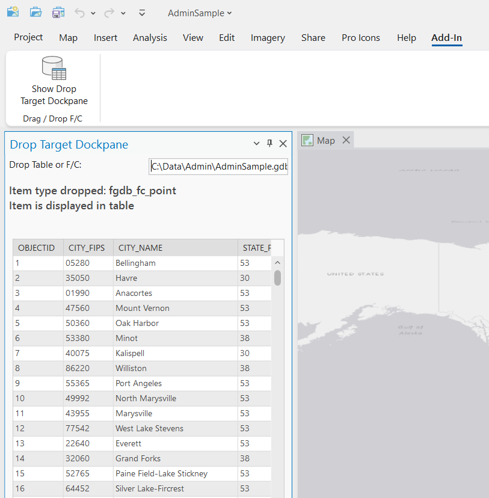This screenshot has width=489, height=498.
Task: Open the Undo history dropdown arrow
Action: coord(93,13)
